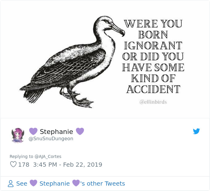Click "'s other Tweets" footer text
210x191 pixels.
(103, 183)
